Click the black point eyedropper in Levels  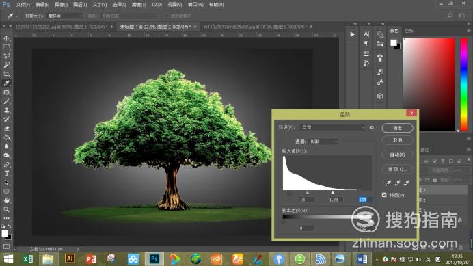(388, 183)
